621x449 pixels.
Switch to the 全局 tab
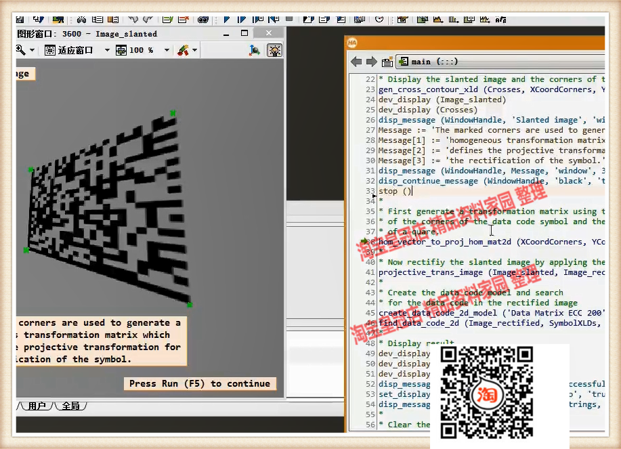[71, 406]
